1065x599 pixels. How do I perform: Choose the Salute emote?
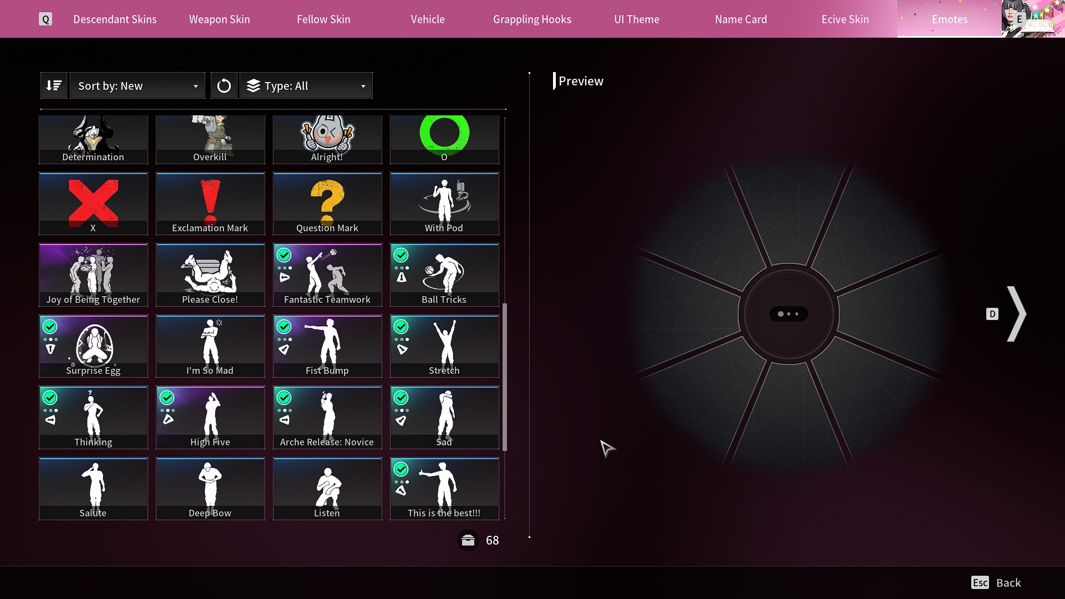pos(93,489)
